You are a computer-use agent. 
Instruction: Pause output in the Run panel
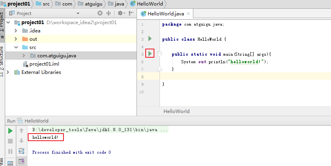pyautogui.click(x=10, y=151)
